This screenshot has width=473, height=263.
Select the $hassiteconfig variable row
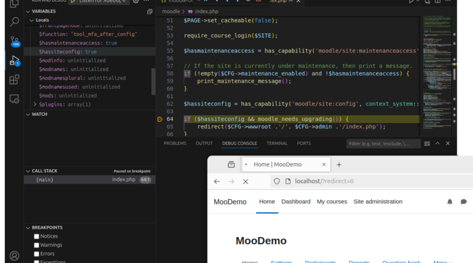click(90, 51)
